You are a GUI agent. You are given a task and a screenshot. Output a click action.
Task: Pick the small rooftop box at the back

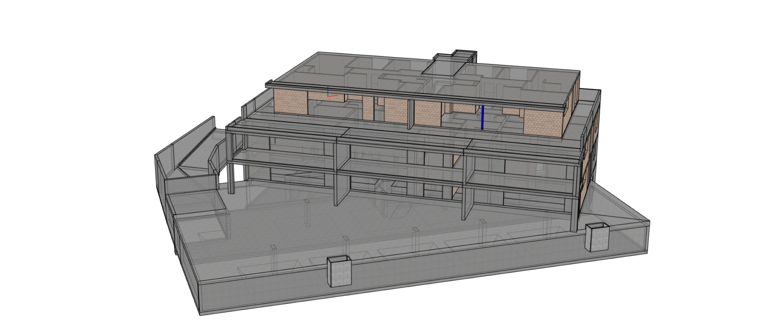465,55
